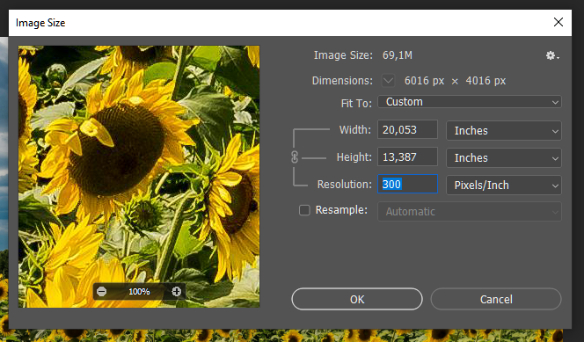The width and height of the screenshot is (584, 342).
Task: Click the sunflower preview thumbnail
Action: click(139, 177)
